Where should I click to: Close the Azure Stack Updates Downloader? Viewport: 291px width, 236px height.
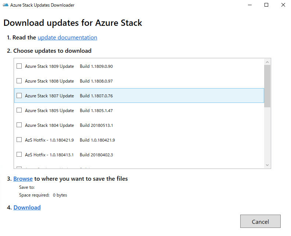(x=283, y=5)
